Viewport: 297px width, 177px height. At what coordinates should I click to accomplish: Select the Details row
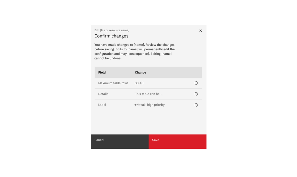pos(103,94)
